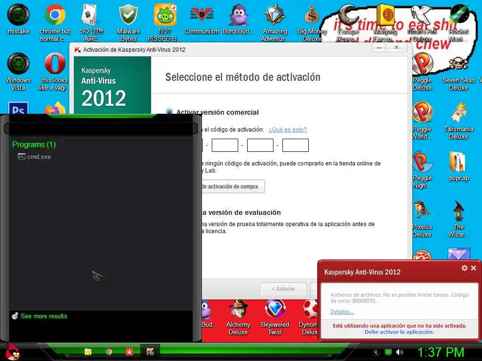Select the 'Activar versión comercial' radio button
The width and height of the screenshot is (482, 361).
tap(169, 112)
